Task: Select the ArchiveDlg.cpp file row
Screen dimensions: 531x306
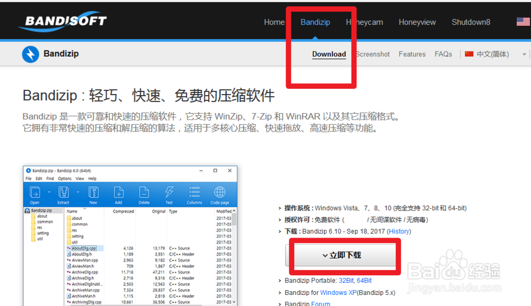Action: 84,272
